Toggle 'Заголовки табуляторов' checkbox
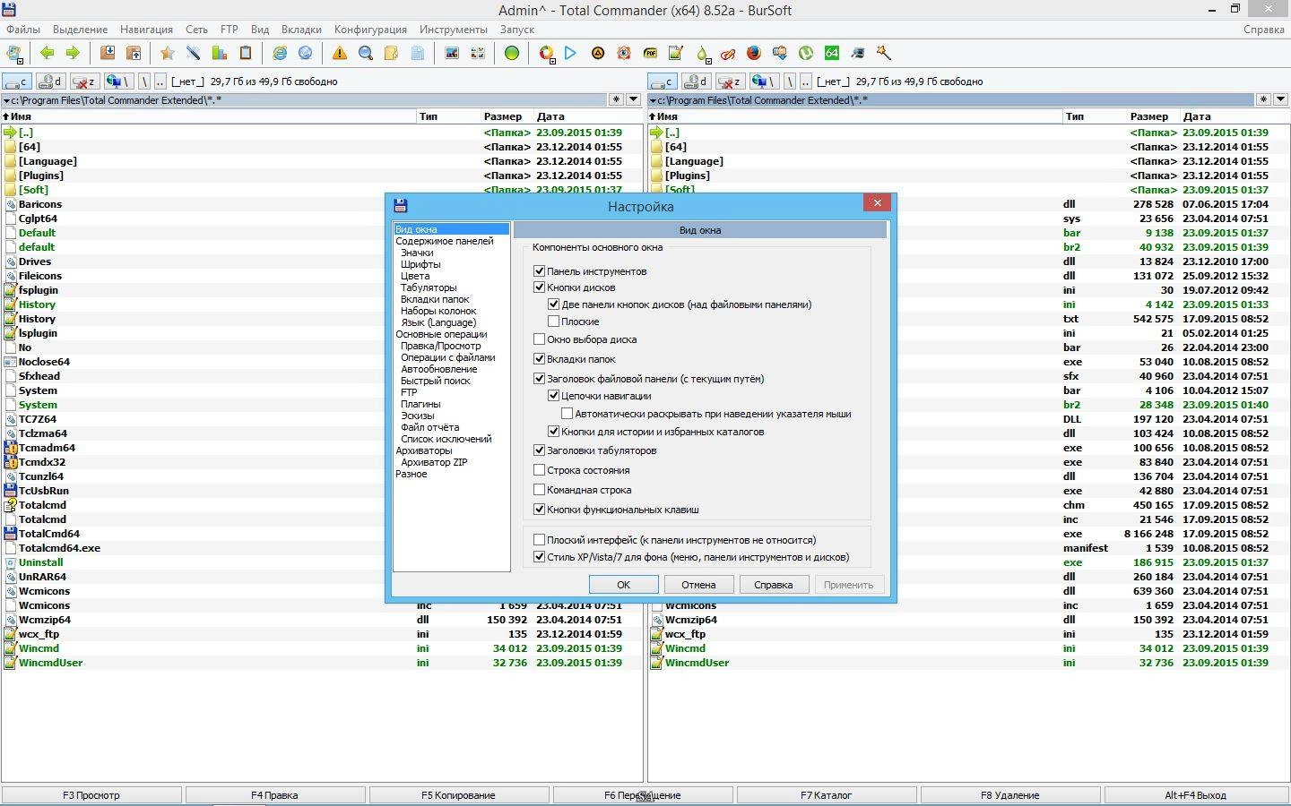Screen dimensions: 1291x806 click(539, 450)
